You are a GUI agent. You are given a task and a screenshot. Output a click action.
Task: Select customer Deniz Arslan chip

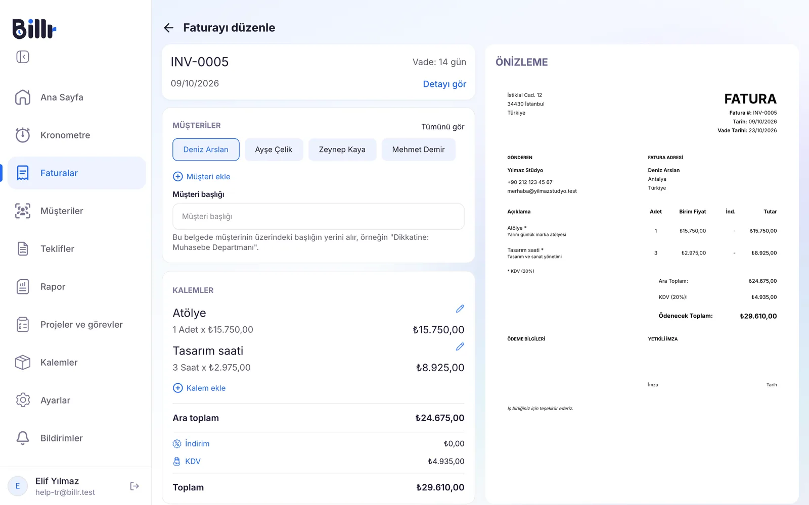coord(206,149)
